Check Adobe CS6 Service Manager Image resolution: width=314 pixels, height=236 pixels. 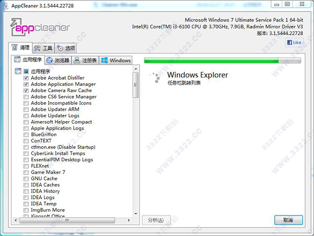click(x=26, y=96)
